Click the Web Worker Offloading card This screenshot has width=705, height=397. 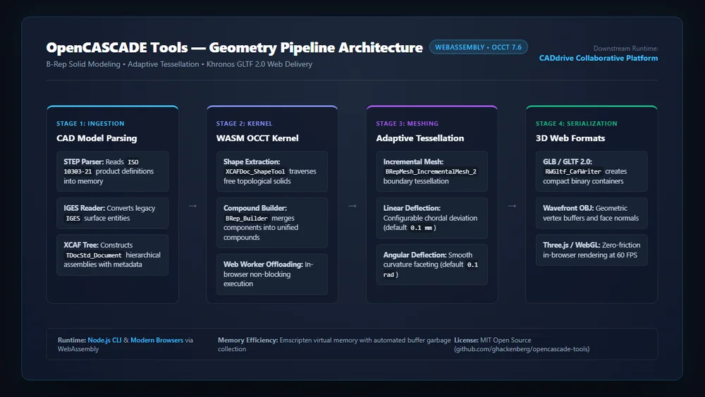pyautogui.click(x=272, y=274)
